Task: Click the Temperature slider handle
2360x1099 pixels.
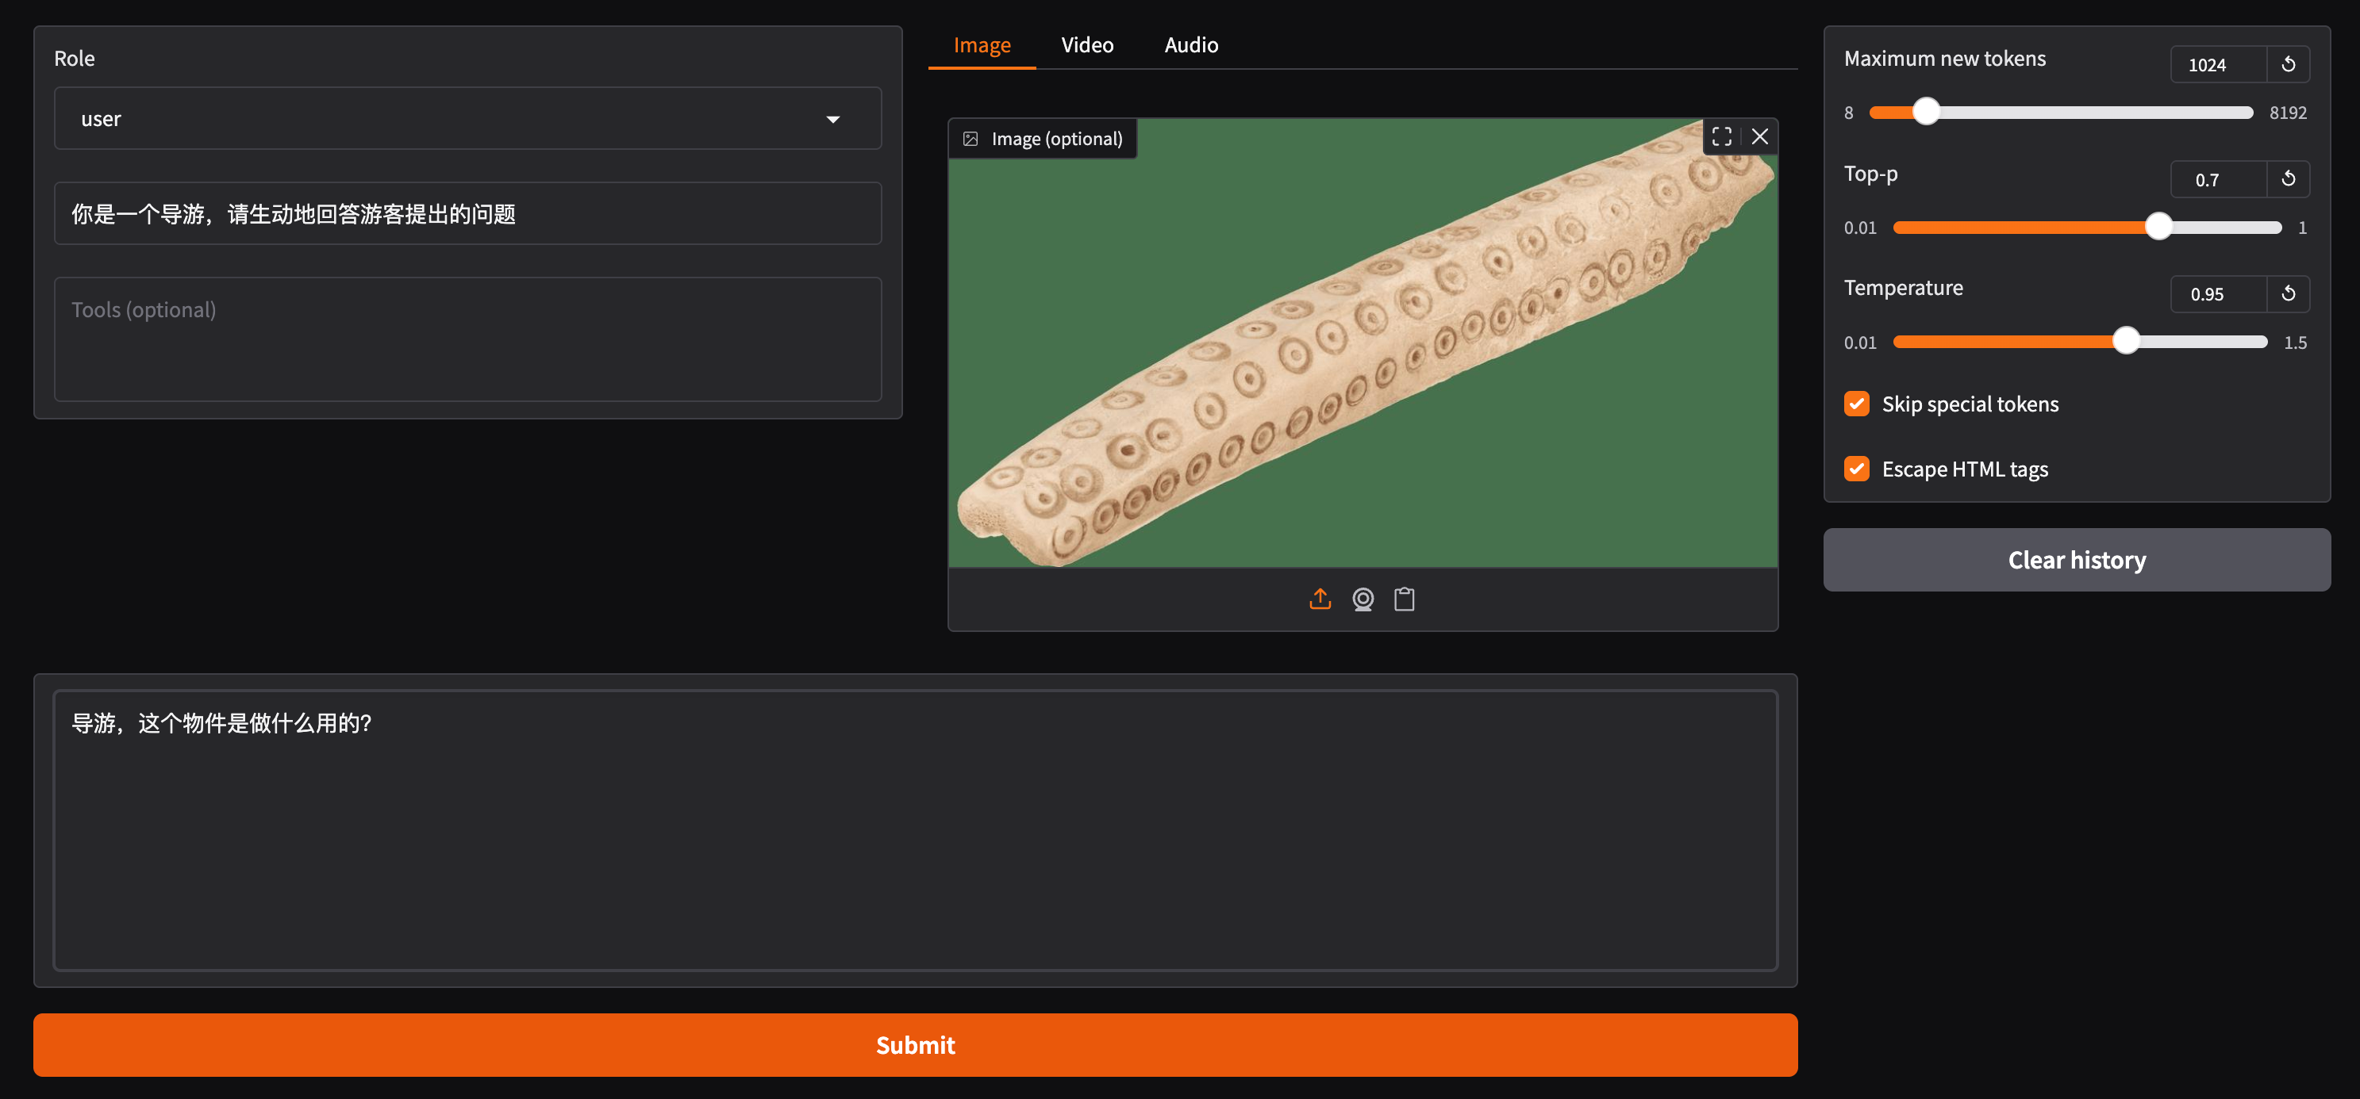Action: (x=2125, y=341)
